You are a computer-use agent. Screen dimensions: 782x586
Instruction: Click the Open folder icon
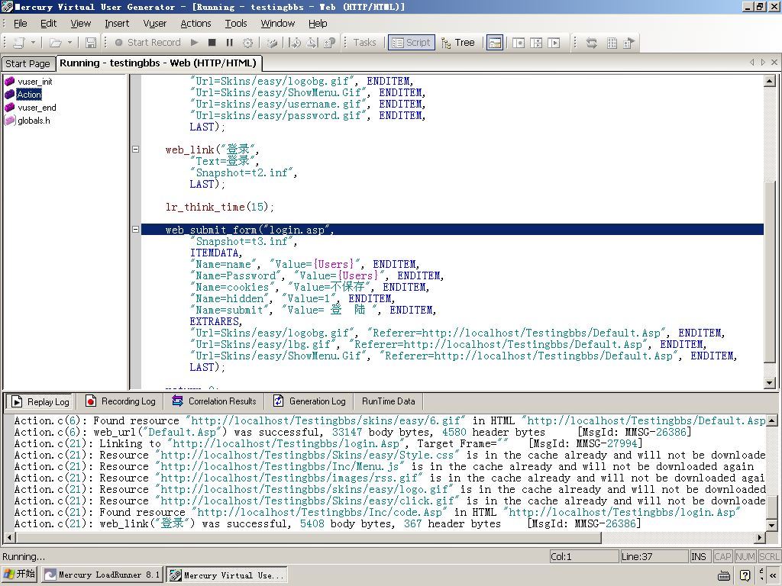click(55, 43)
